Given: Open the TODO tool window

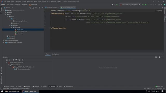Looking at the screenshot, I should coord(19,87).
